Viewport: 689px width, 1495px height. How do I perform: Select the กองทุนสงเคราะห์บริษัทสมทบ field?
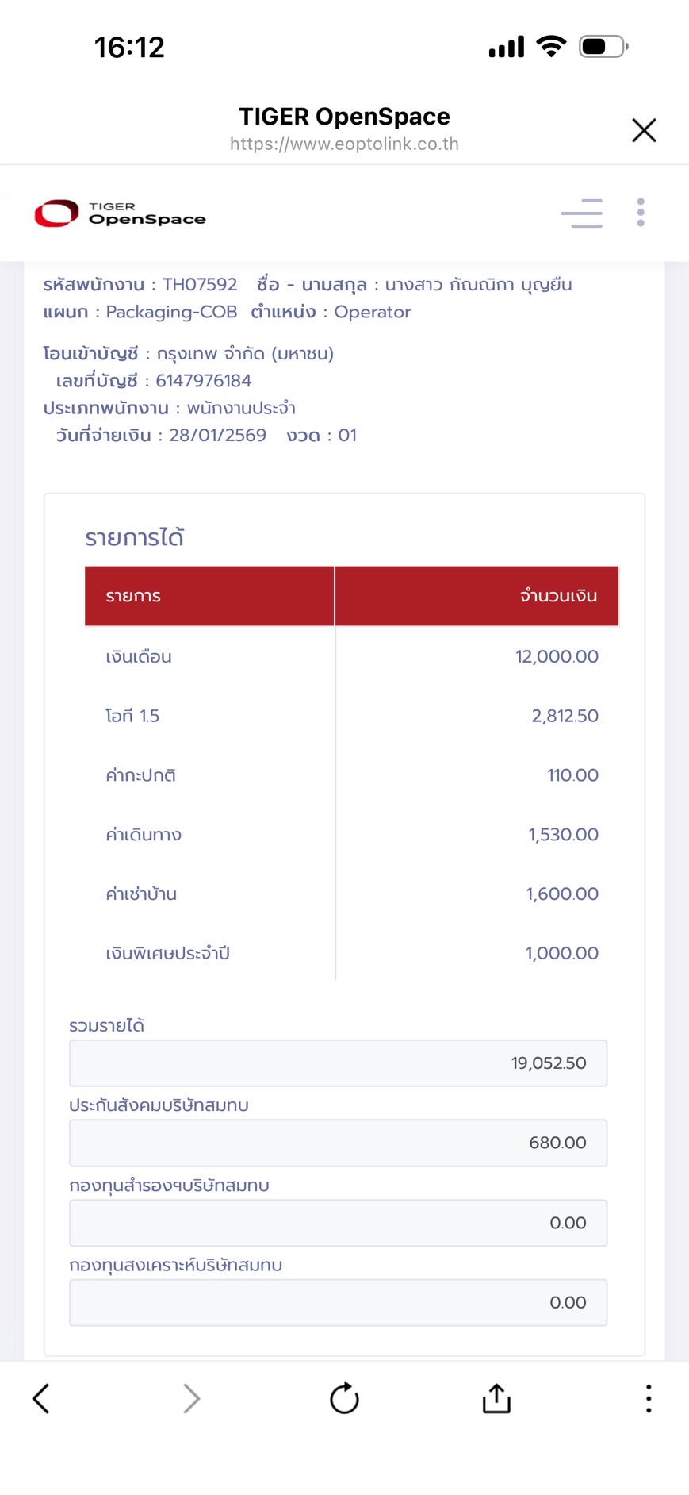[x=338, y=1302]
